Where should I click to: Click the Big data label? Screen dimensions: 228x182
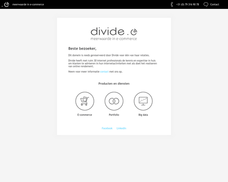143,115
